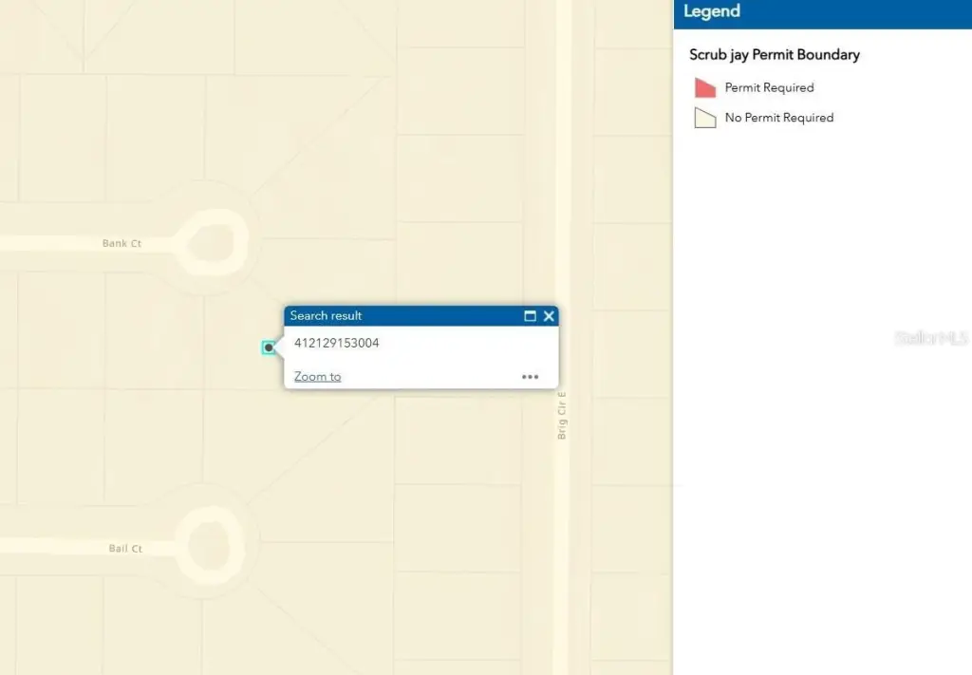Click the Bail Ct street label

point(124,549)
